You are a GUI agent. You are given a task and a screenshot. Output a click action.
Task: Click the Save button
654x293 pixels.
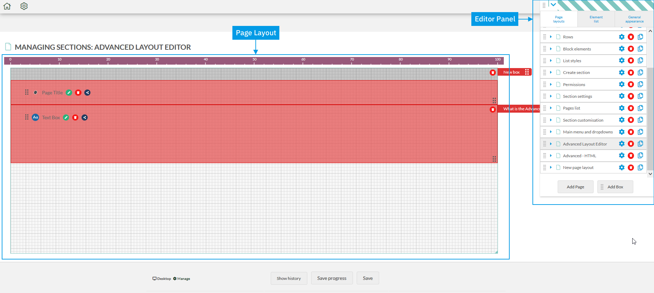368,278
